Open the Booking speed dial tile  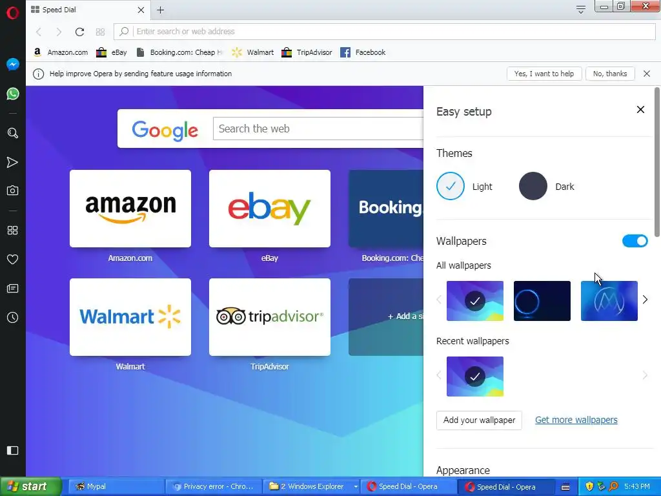[x=386, y=209]
